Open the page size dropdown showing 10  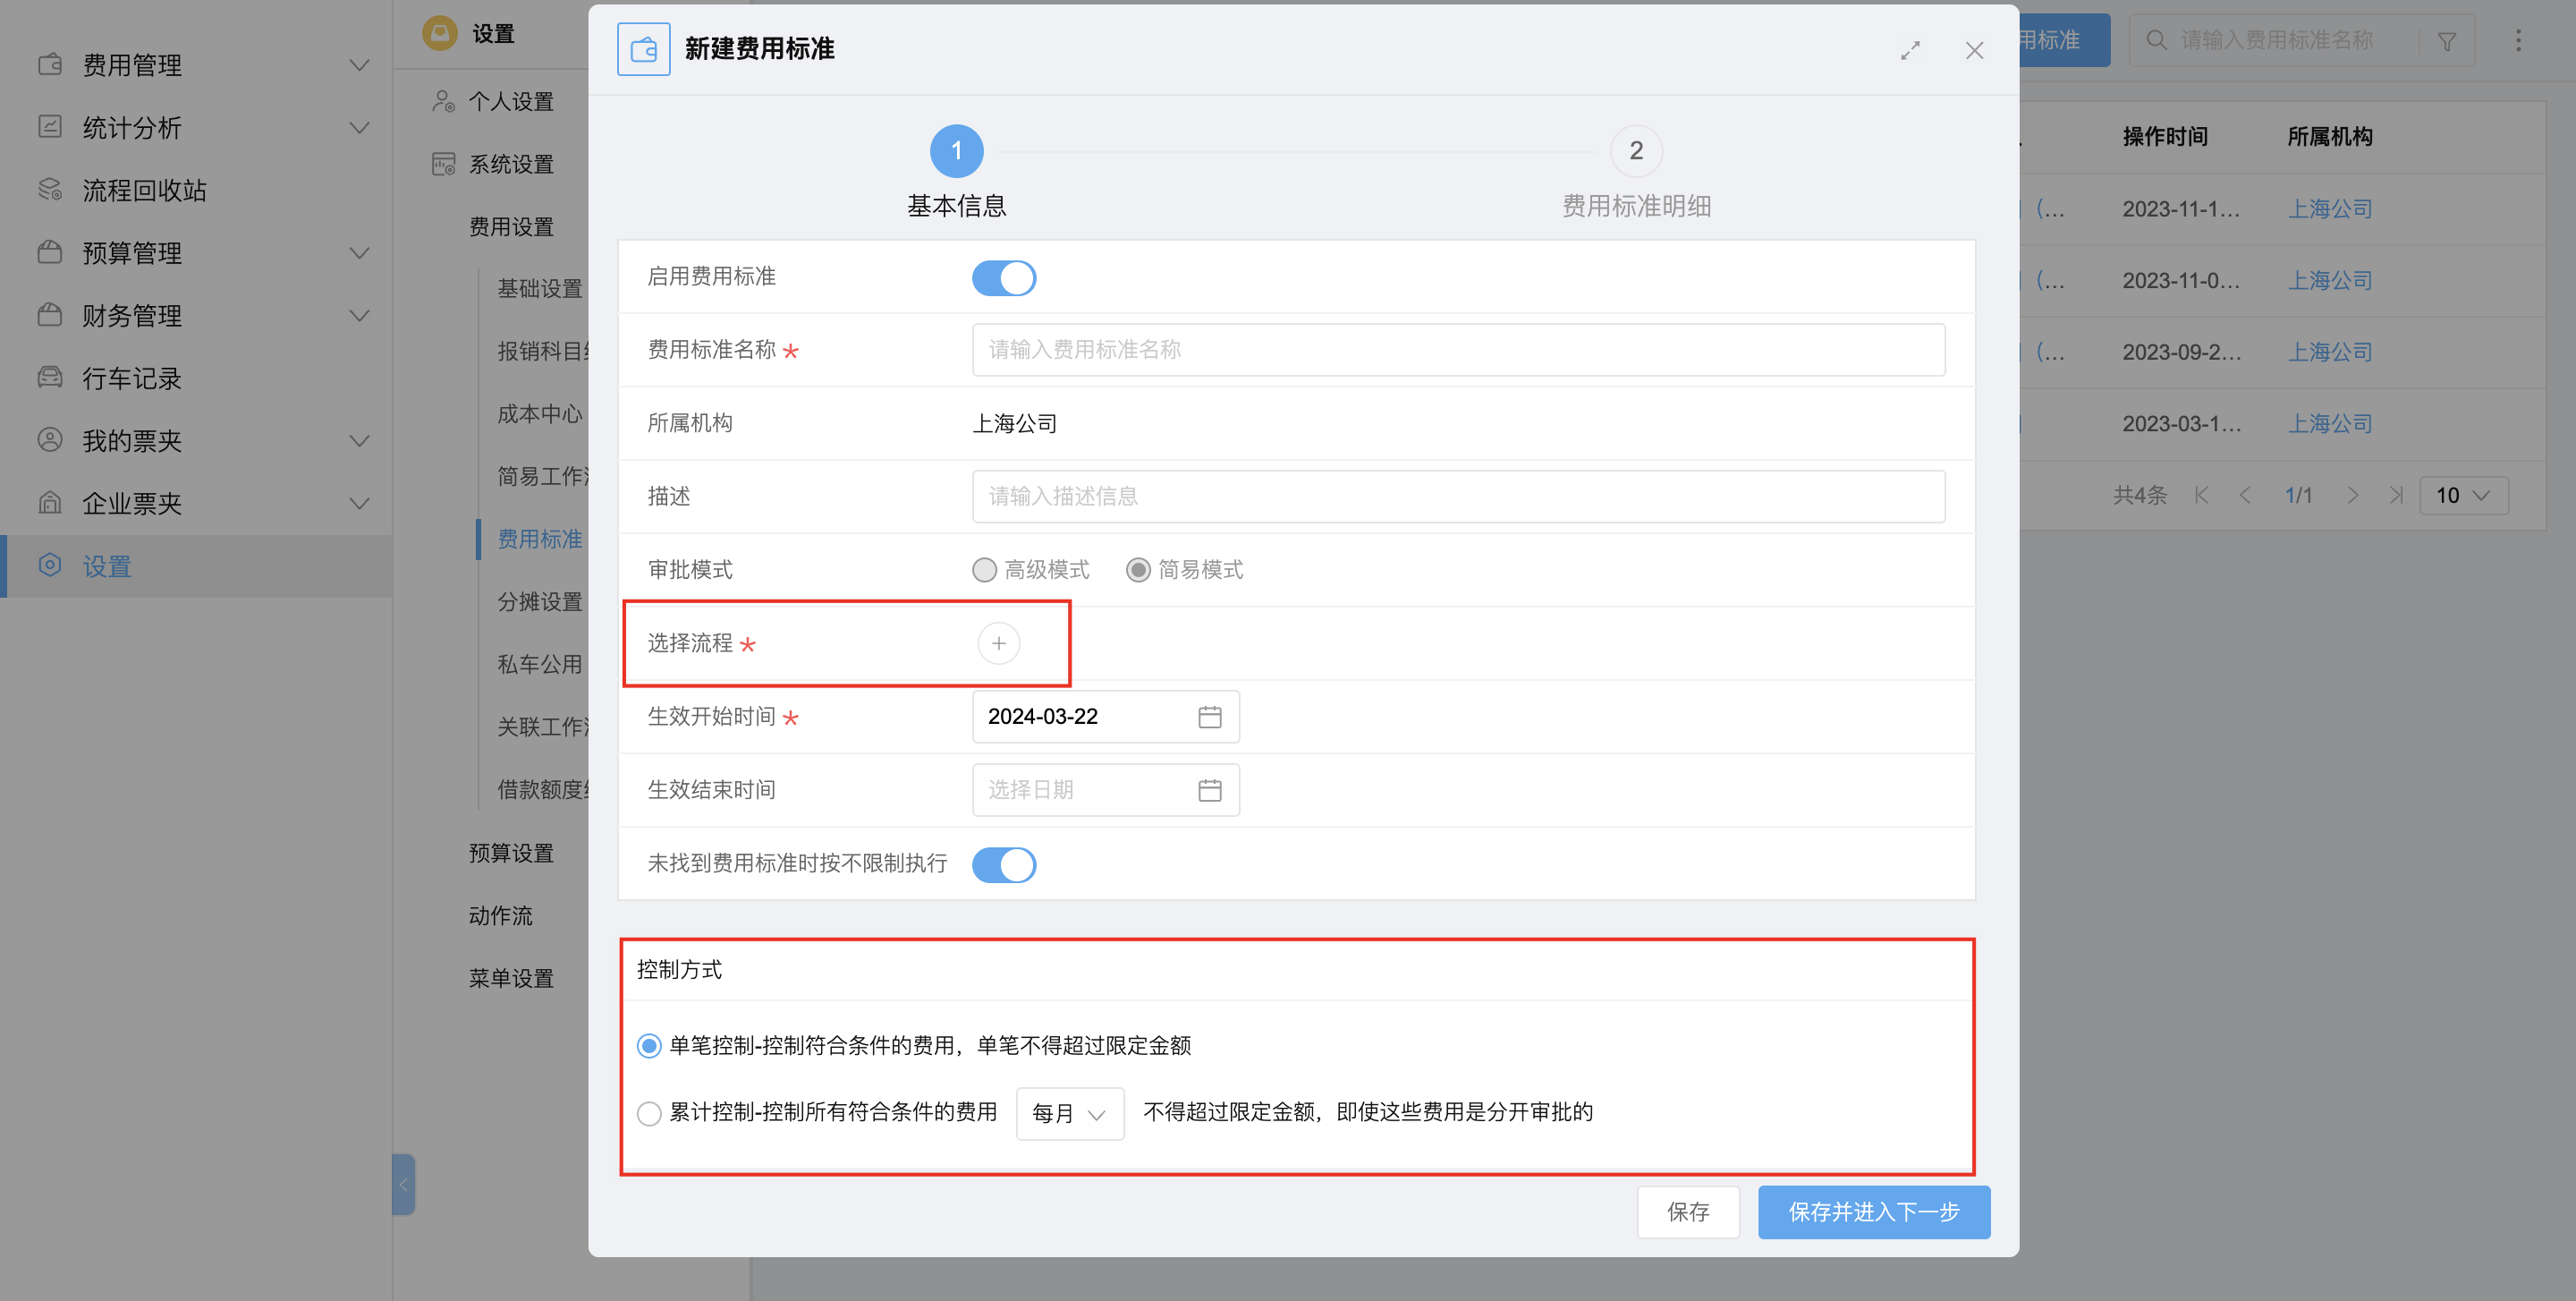tap(2463, 495)
